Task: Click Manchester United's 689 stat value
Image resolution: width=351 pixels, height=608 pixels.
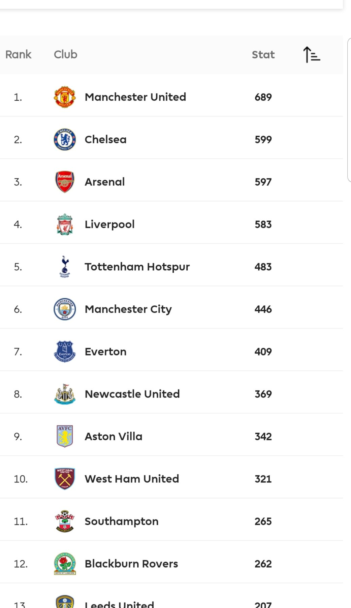Action: [263, 97]
